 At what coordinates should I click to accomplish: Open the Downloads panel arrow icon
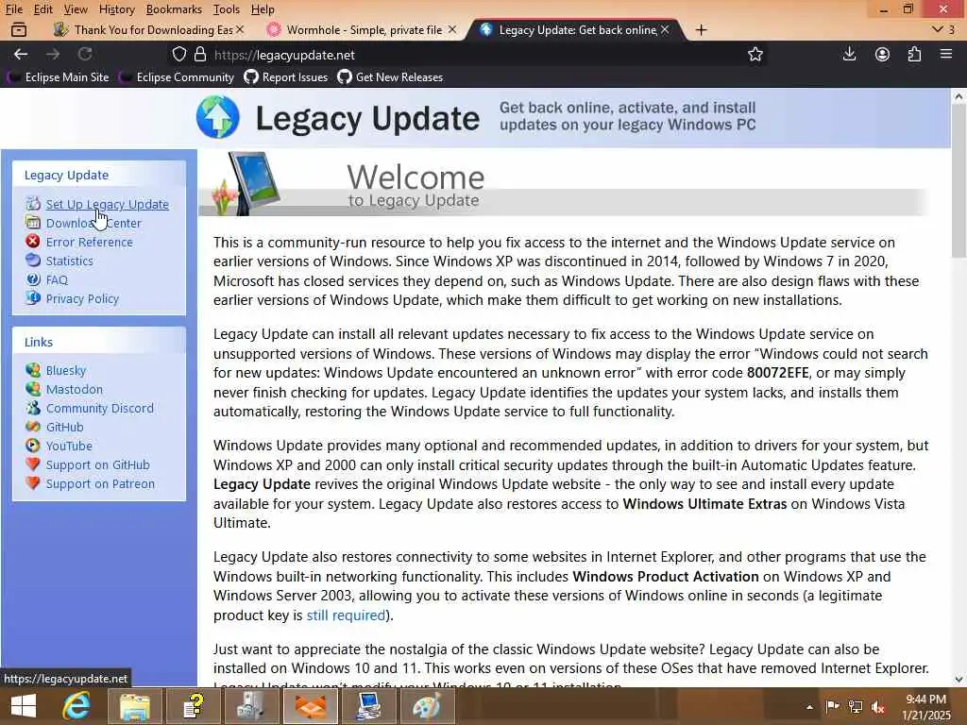[x=849, y=54]
